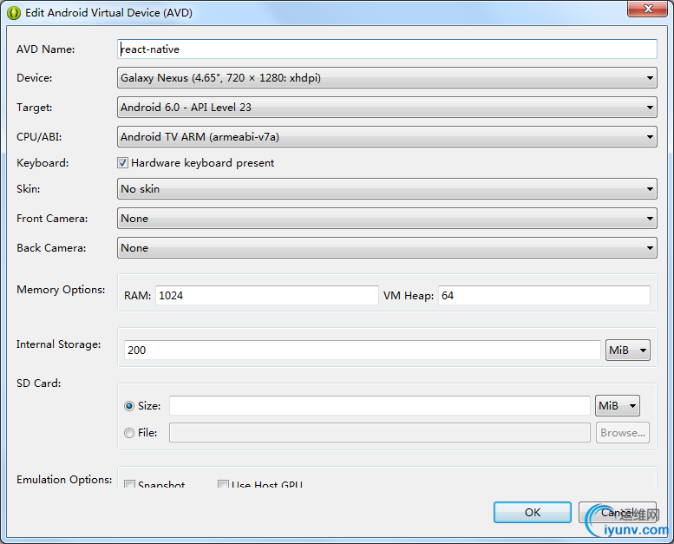Enable the Use Host GPU checkbox
This screenshot has width=674, height=544.
tap(223, 484)
